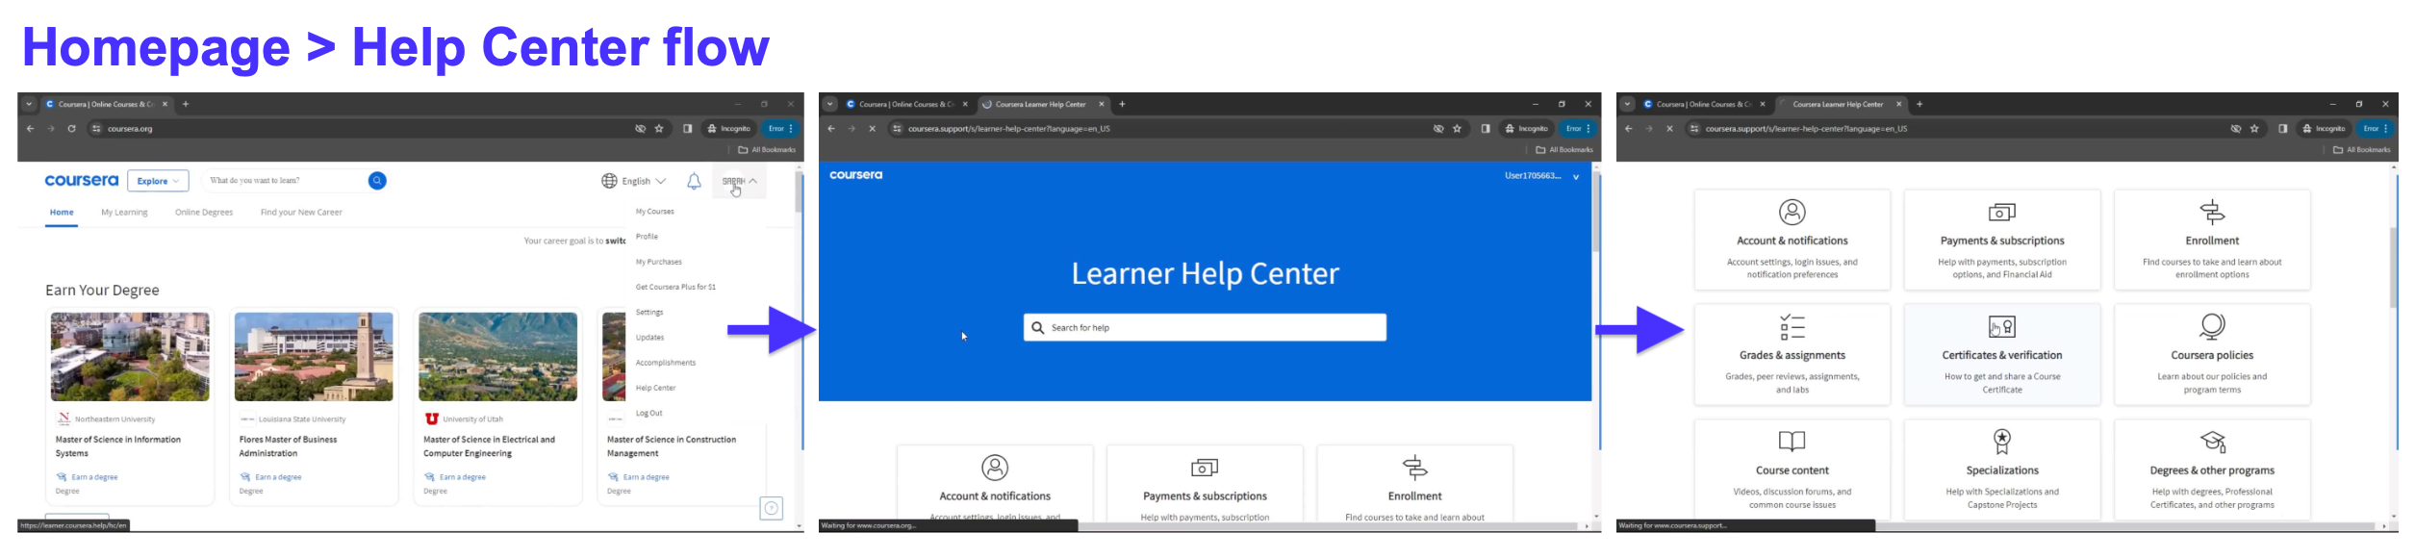
Task: Open the Error menu in the right browser
Action: [2376, 128]
